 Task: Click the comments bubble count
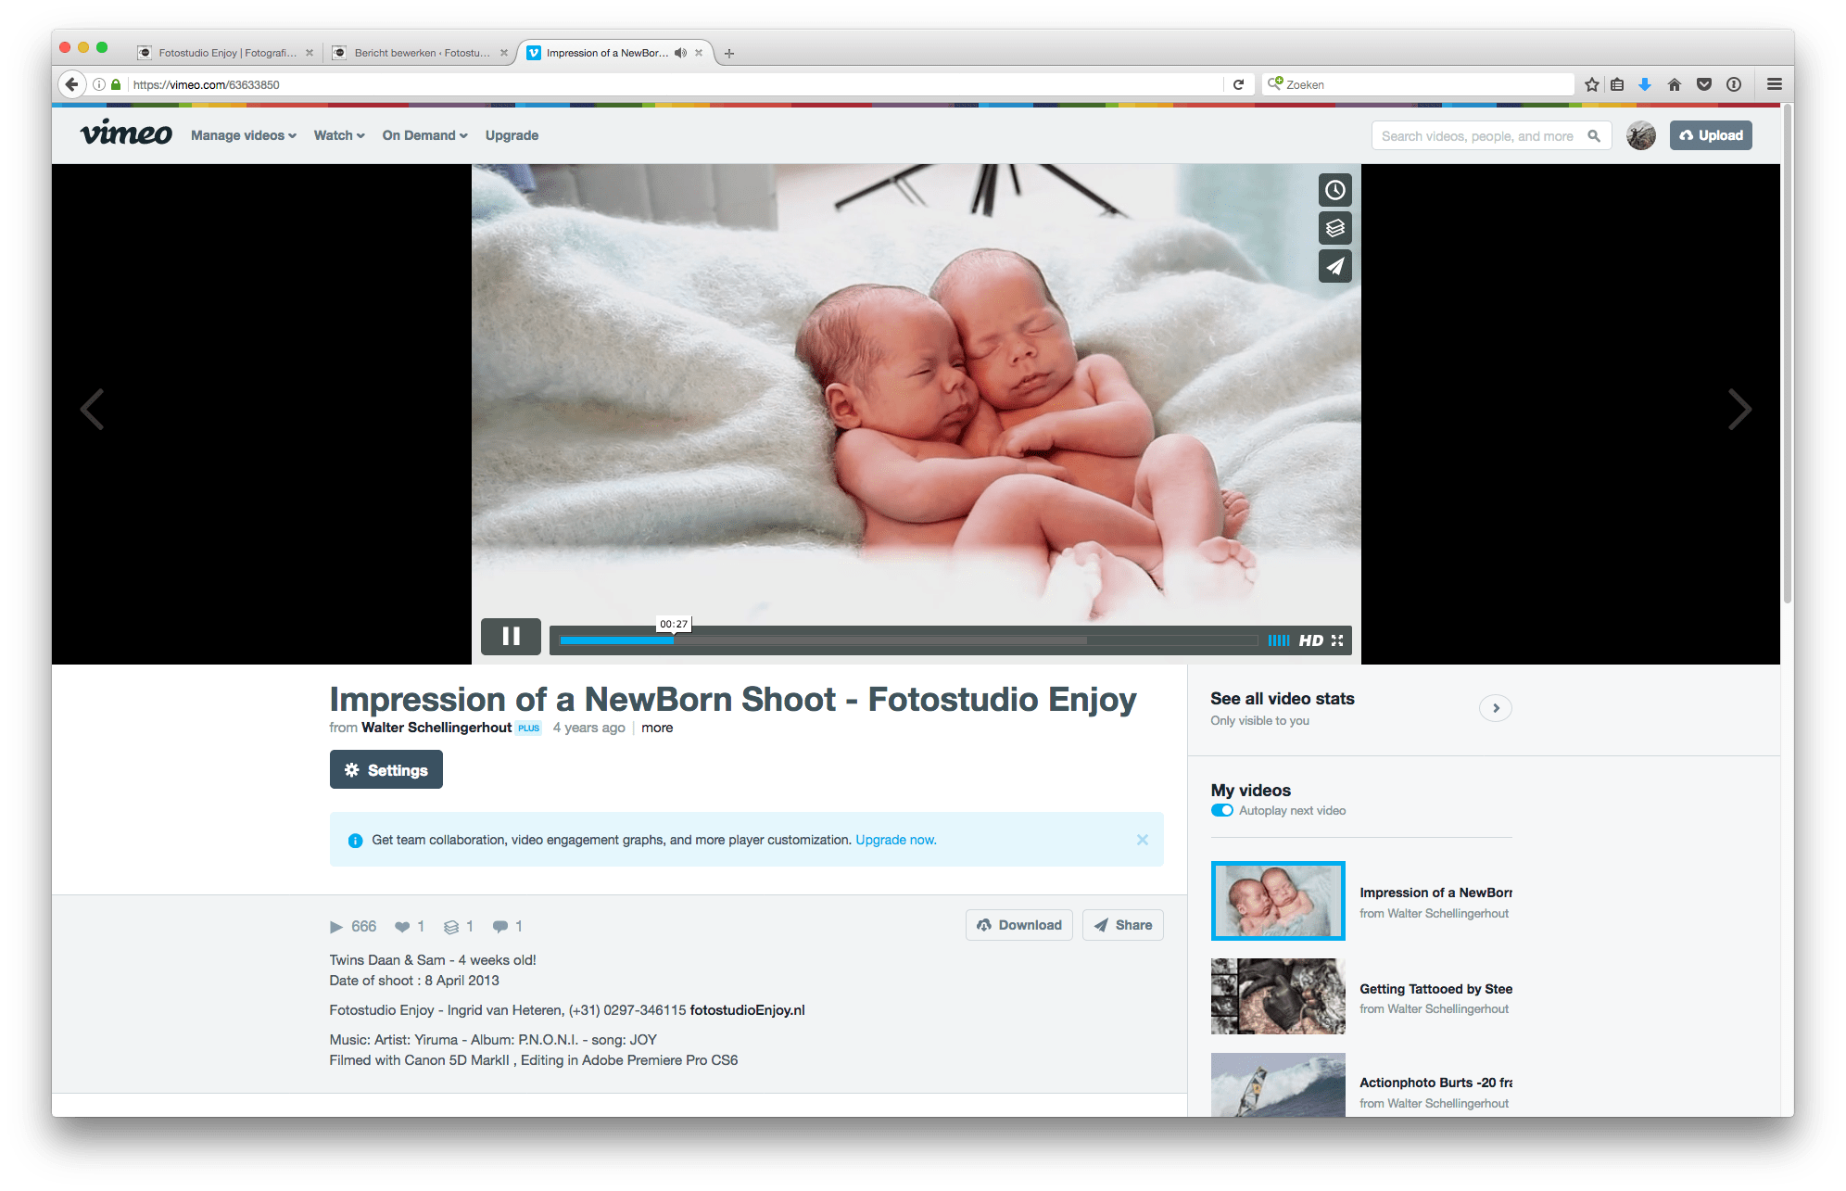pyautogui.click(x=507, y=927)
